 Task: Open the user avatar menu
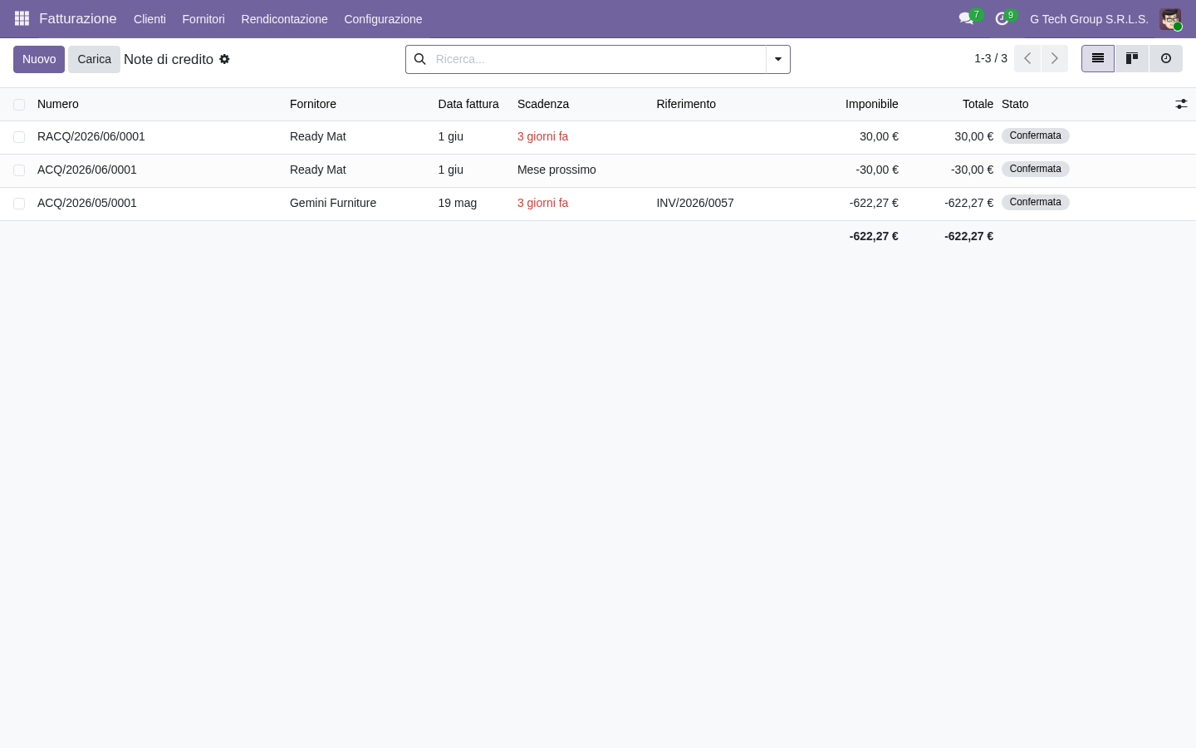coord(1170,19)
